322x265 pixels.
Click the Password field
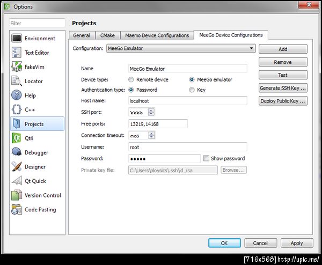tap(165, 158)
